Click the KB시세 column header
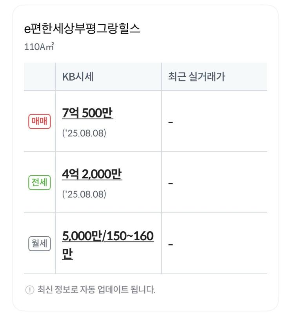This screenshot has width=291, height=313. click(78, 77)
